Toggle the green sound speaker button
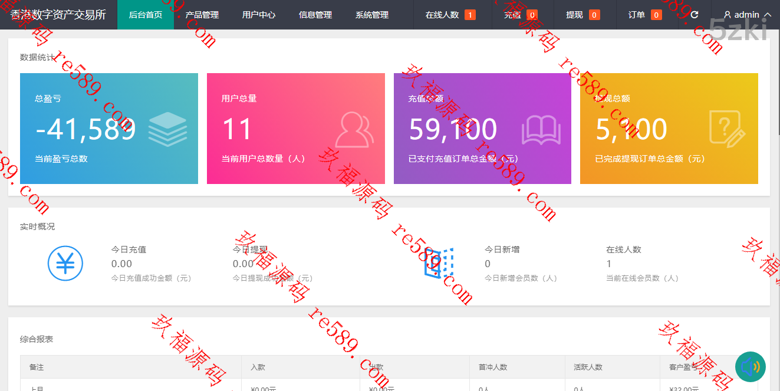The image size is (780, 391). point(750,367)
